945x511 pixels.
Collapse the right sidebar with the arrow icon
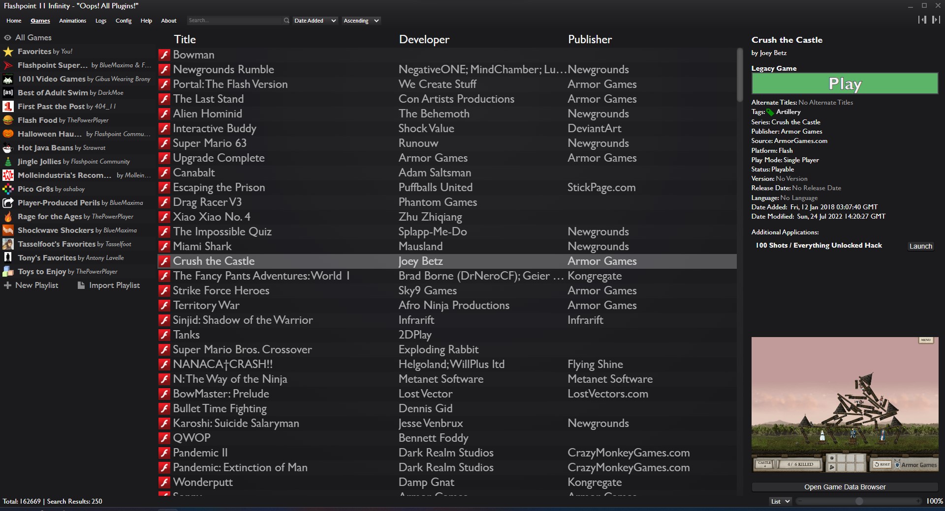tap(936, 20)
